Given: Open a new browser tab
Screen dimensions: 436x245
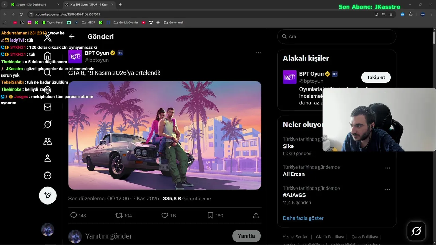Looking at the screenshot, I should [120, 5].
